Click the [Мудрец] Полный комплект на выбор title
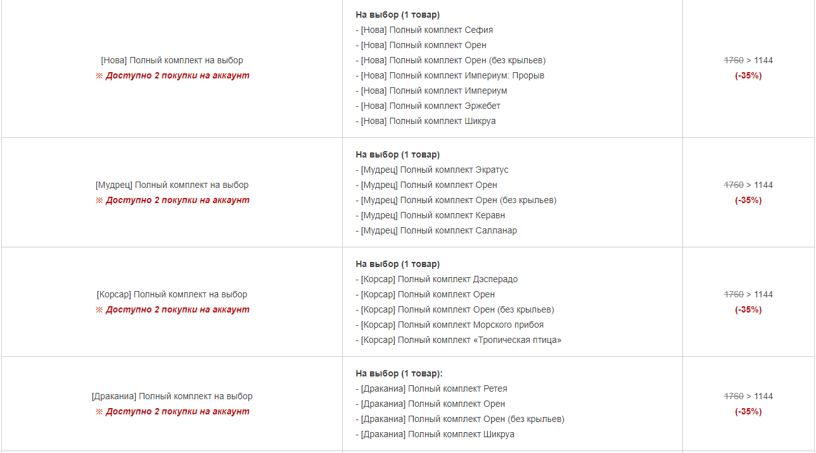The width and height of the screenshot is (816, 453). pyautogui.click(x=172, y=185)
